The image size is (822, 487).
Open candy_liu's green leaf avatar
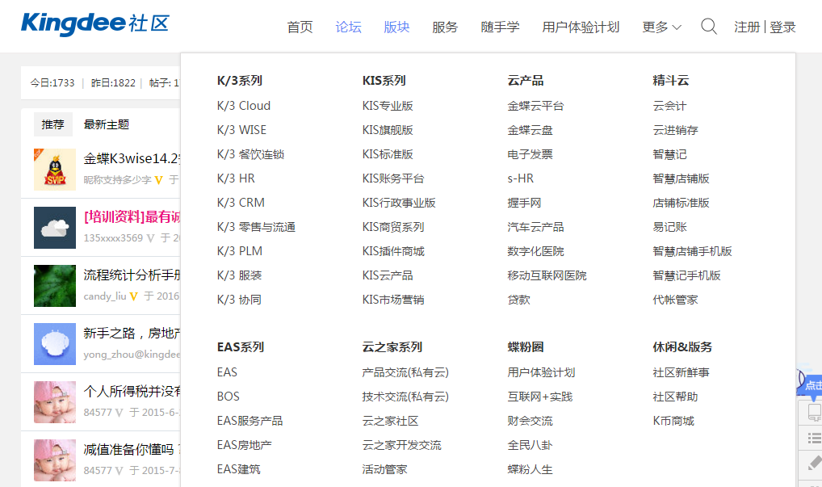pyautogui.click(x=55, y=286)
